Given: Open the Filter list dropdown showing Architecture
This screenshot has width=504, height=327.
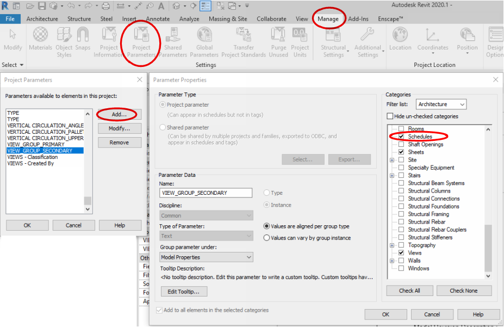Looking at the screenshot, I should coord(441,103).
